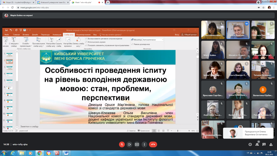Open the quick access toolbar customize arrow

tap(30, 30)
